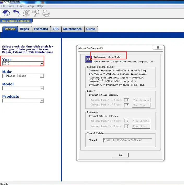Click User List button under Repair

pos(141,105)
